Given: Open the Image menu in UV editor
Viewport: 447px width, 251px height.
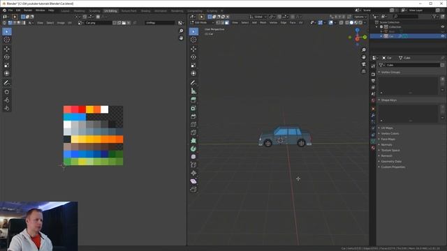Looking at the screenshot, I should (61, 23).
